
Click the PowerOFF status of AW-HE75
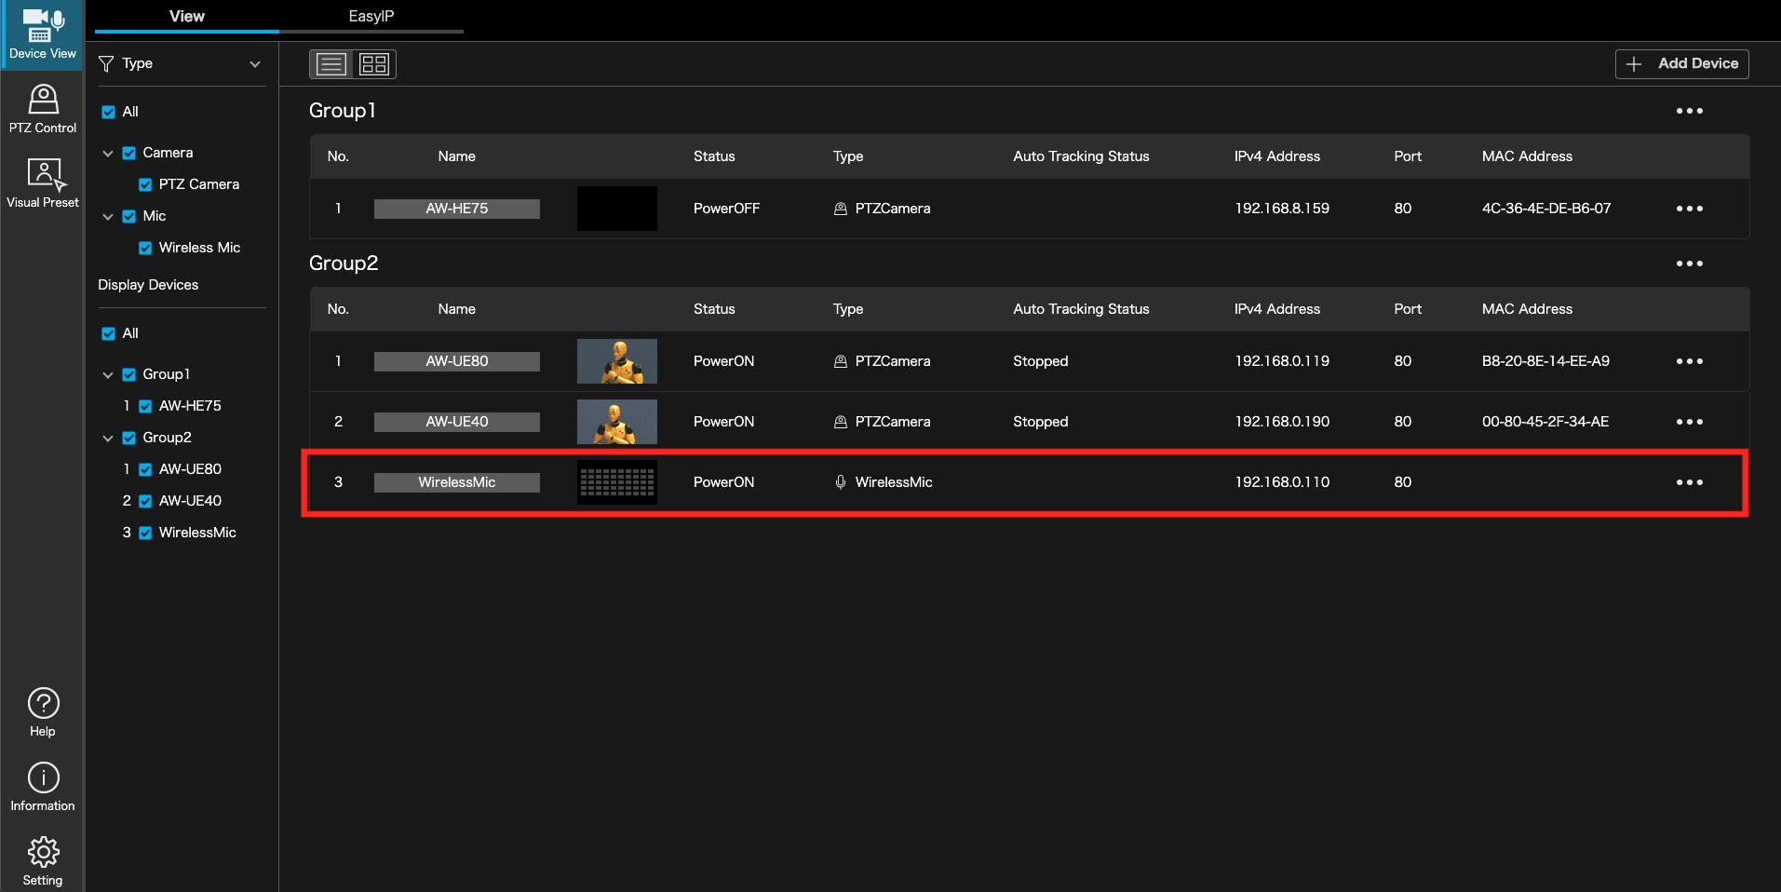tap(726, 209)
